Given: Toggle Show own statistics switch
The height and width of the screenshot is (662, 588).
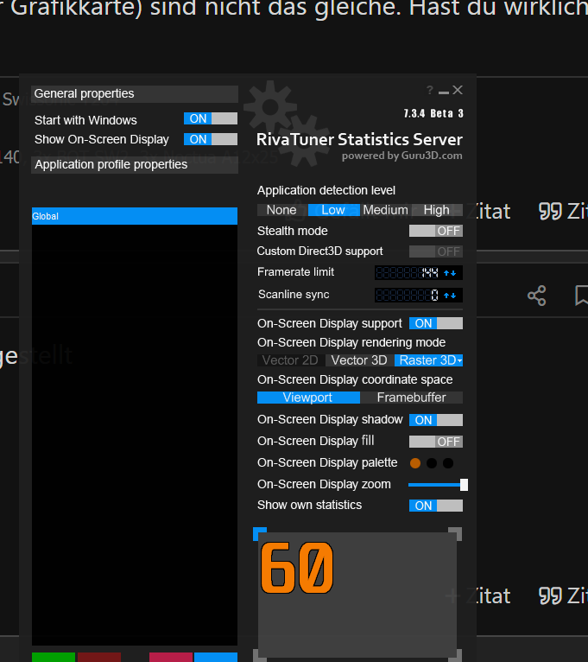Looking at the screenshot, I should [436, 506].
